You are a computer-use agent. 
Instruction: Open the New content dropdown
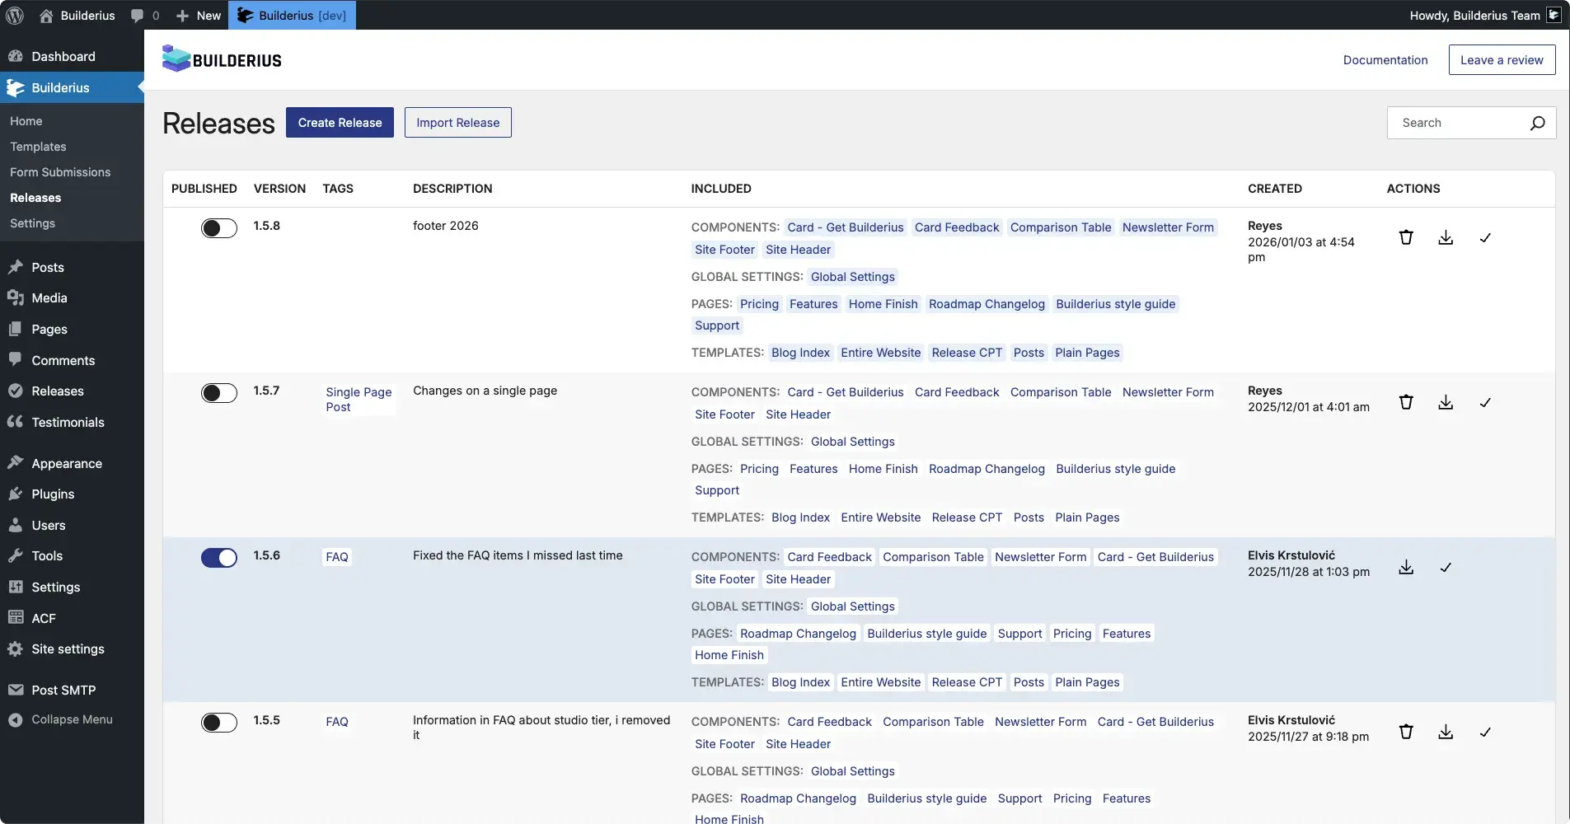199,15
